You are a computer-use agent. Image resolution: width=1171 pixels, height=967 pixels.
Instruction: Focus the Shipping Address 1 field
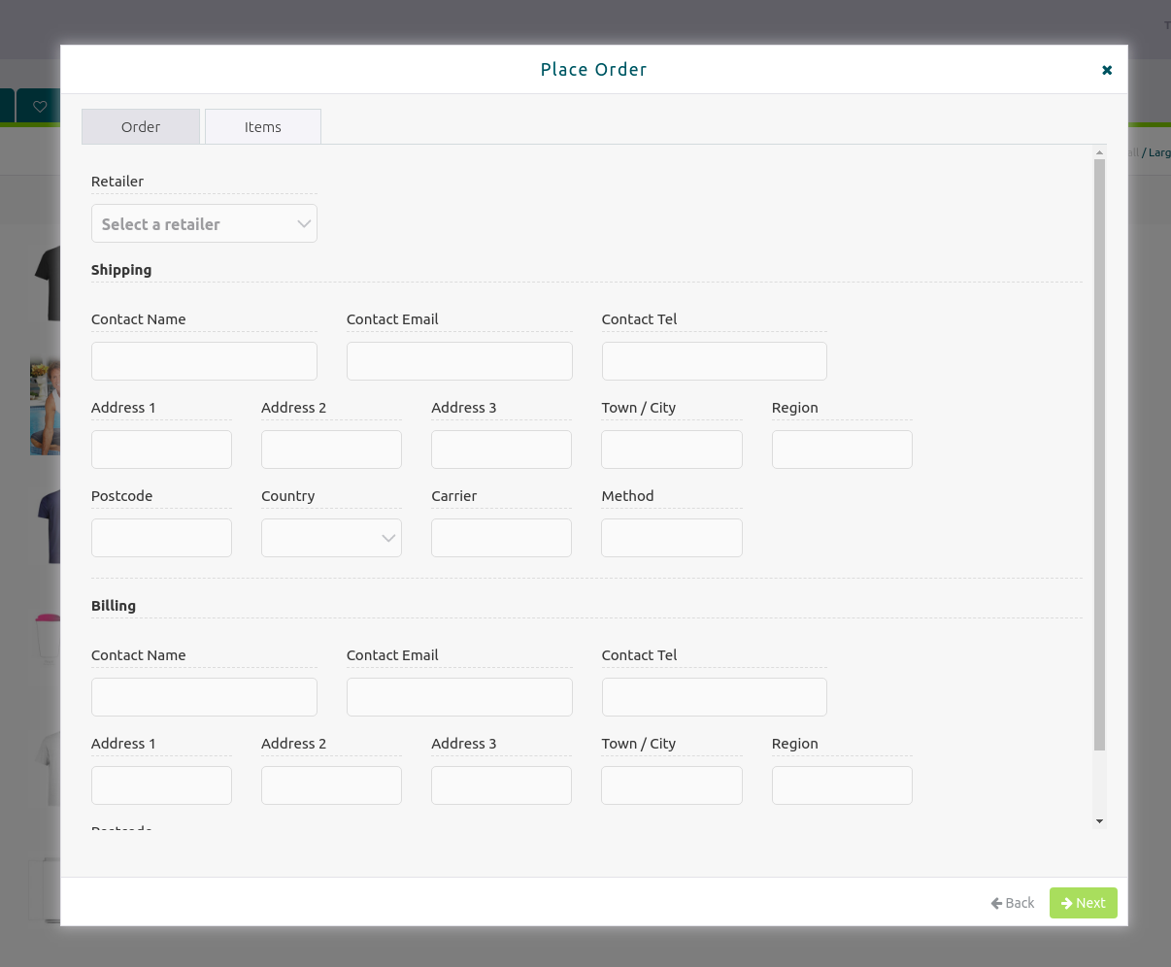[161, 450]
